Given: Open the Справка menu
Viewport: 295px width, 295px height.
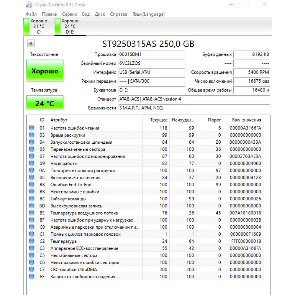Looking at the screenshot, I should [119, 14].
